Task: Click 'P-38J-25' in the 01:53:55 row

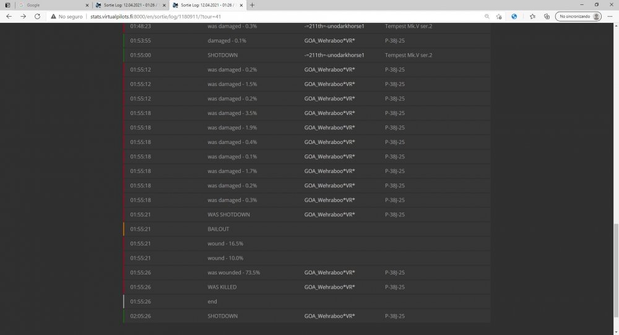Action: pyautogui.click(x=395, y=41)
